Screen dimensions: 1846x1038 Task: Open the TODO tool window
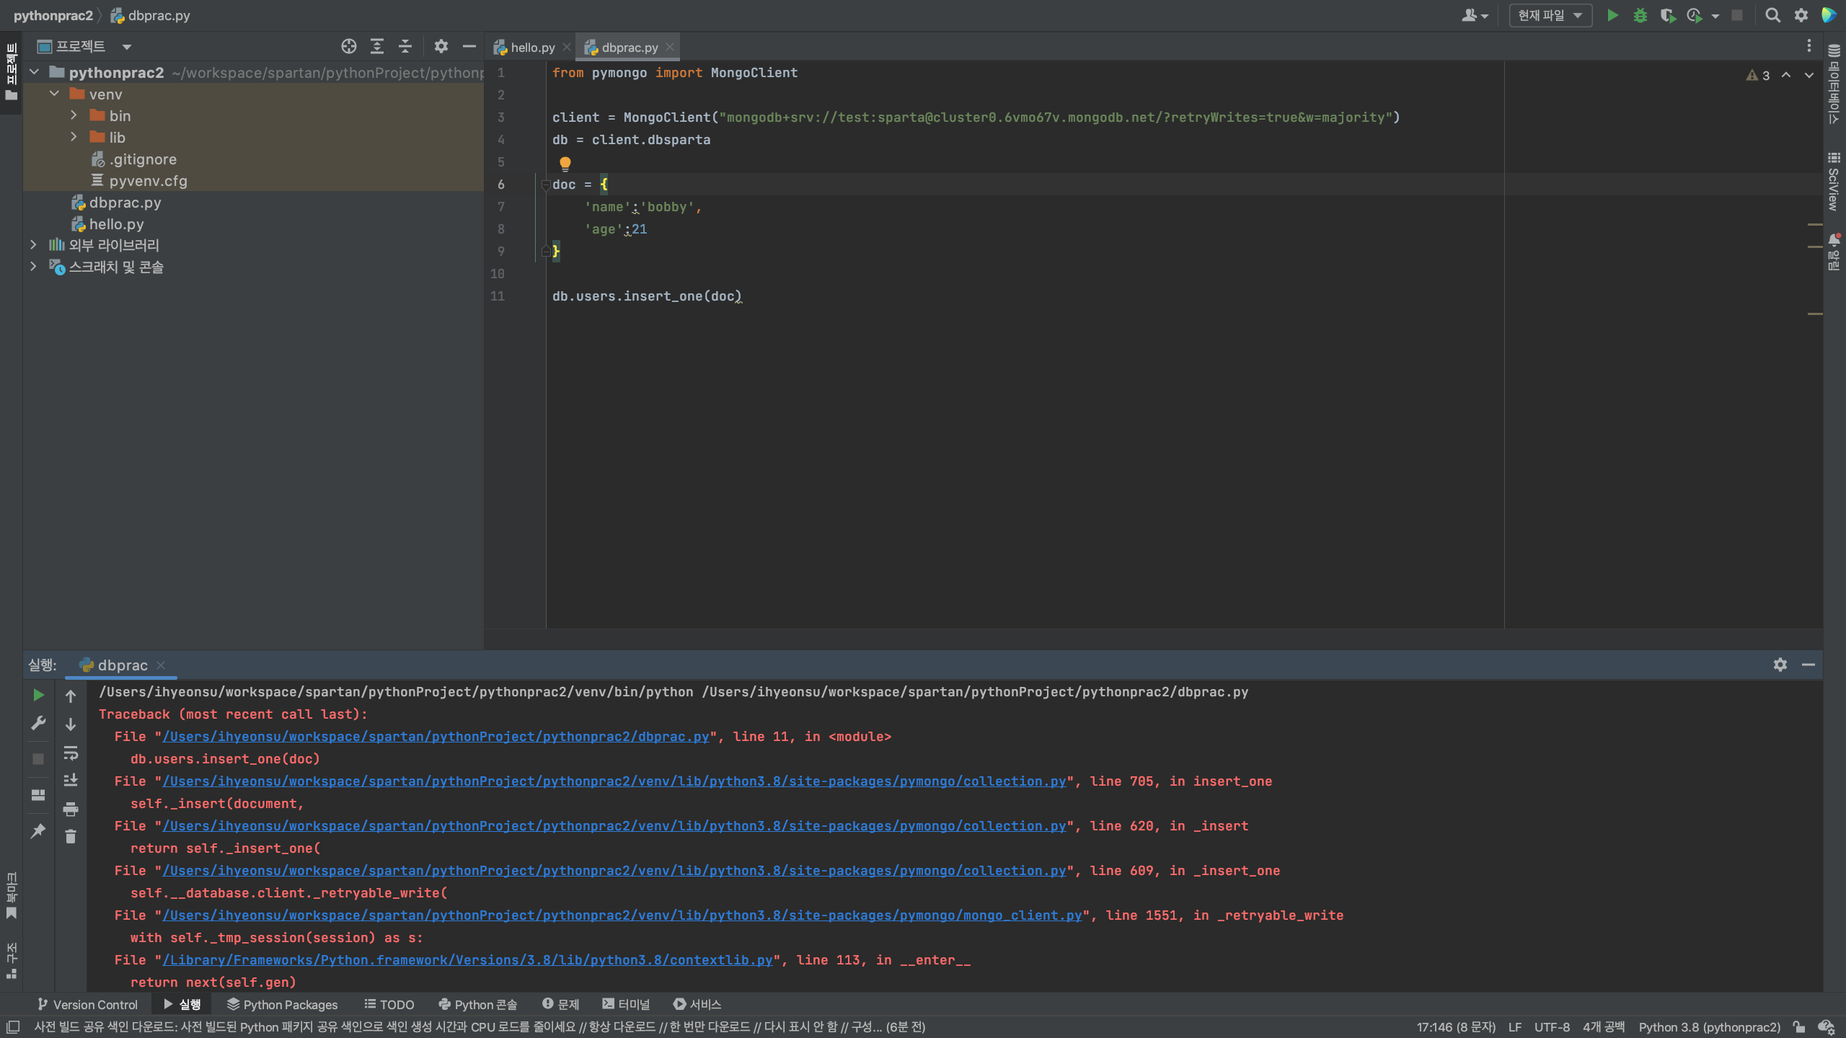389,1004
